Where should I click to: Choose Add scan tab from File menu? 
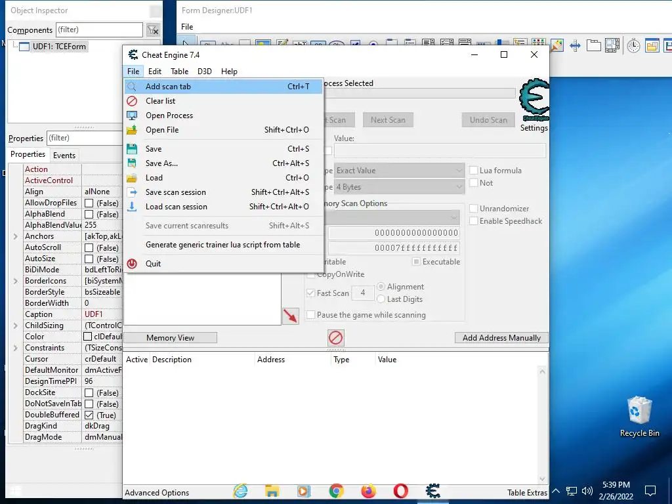[x=223, y=87]
